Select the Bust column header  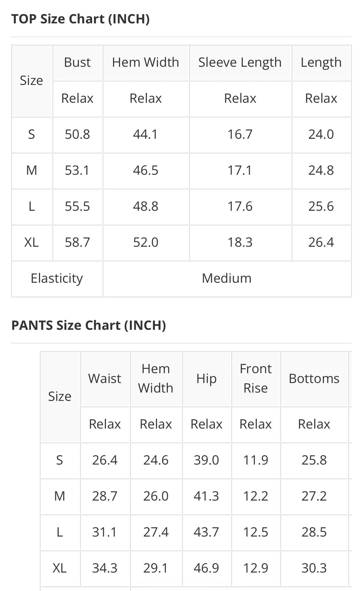click(x=77, y=62)
